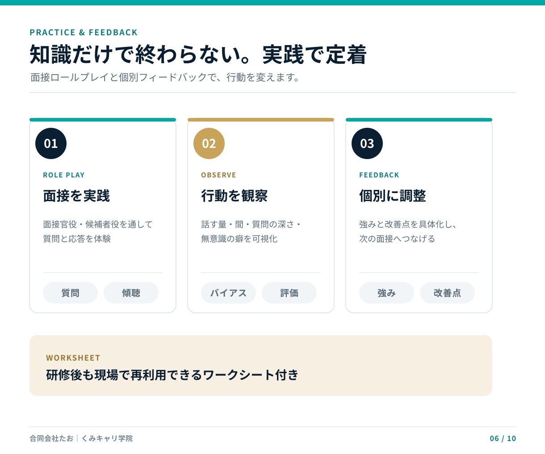
Task: Click the main title 知識だけで終わらない。実践で定着
Action: pyautogui.click(x=198, y=55)
